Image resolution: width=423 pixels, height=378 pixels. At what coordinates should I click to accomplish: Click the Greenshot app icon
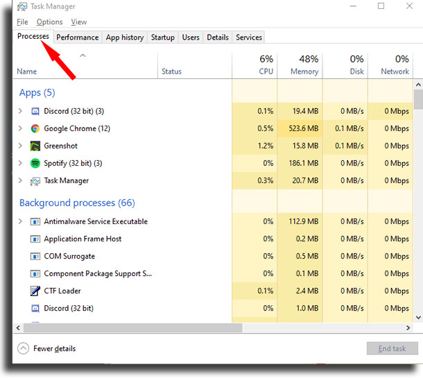coord(35,146)
